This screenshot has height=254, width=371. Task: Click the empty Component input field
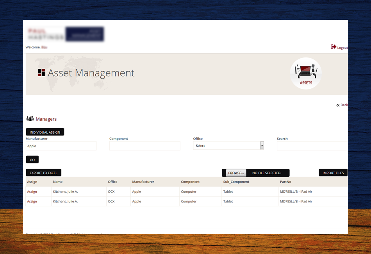144,145
